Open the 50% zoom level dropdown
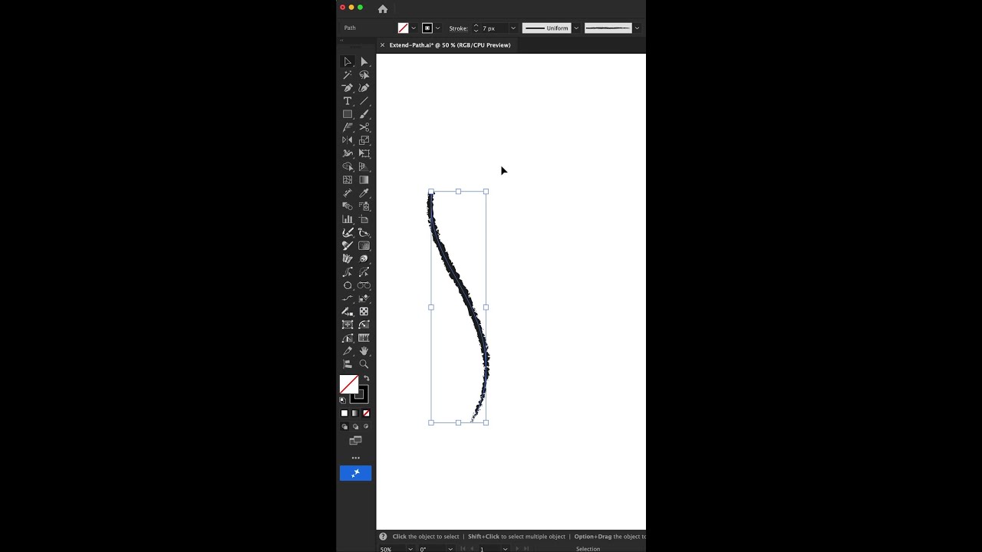 [411, 549]
